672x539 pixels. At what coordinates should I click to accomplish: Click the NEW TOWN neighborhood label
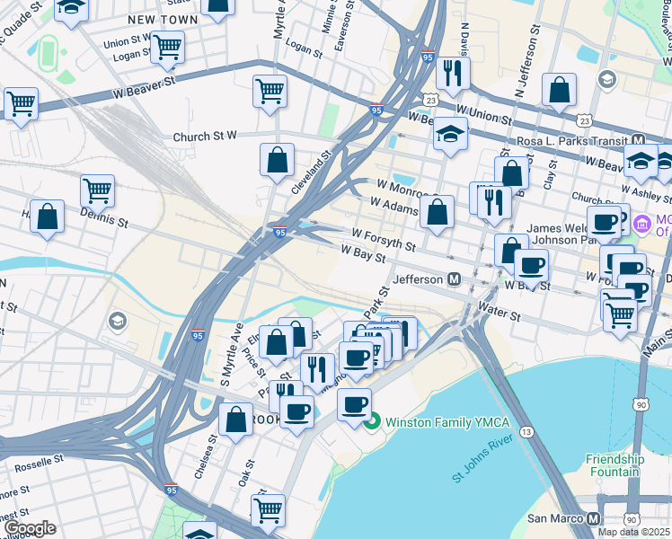[x=163, y=20]
